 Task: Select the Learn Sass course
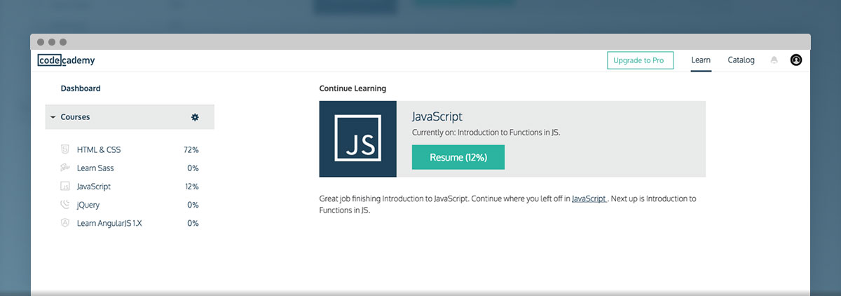tap(95, 168)
